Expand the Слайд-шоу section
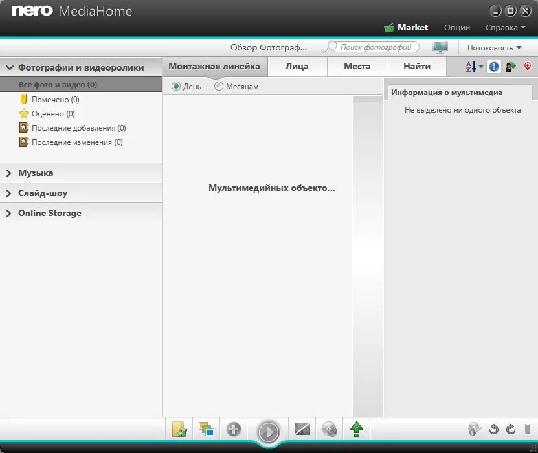Viewport: 538px width, 453px height. tap(8, 193)
